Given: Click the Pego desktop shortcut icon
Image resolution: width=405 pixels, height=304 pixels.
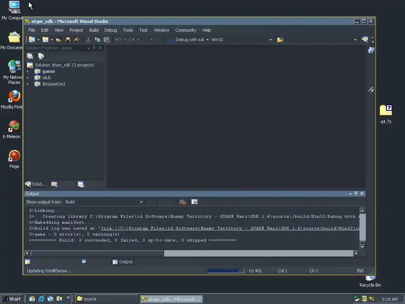Looking at the screenshot, I should point(14,156).
